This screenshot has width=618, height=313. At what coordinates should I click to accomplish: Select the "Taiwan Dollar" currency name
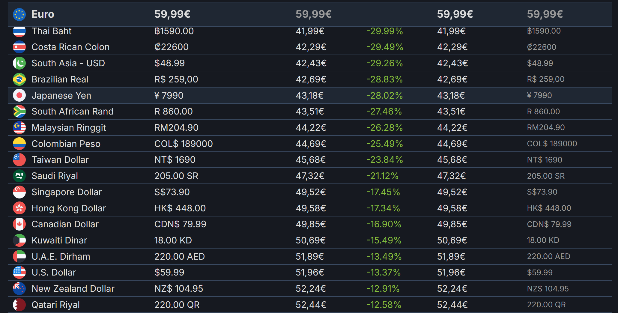[60, 160]
